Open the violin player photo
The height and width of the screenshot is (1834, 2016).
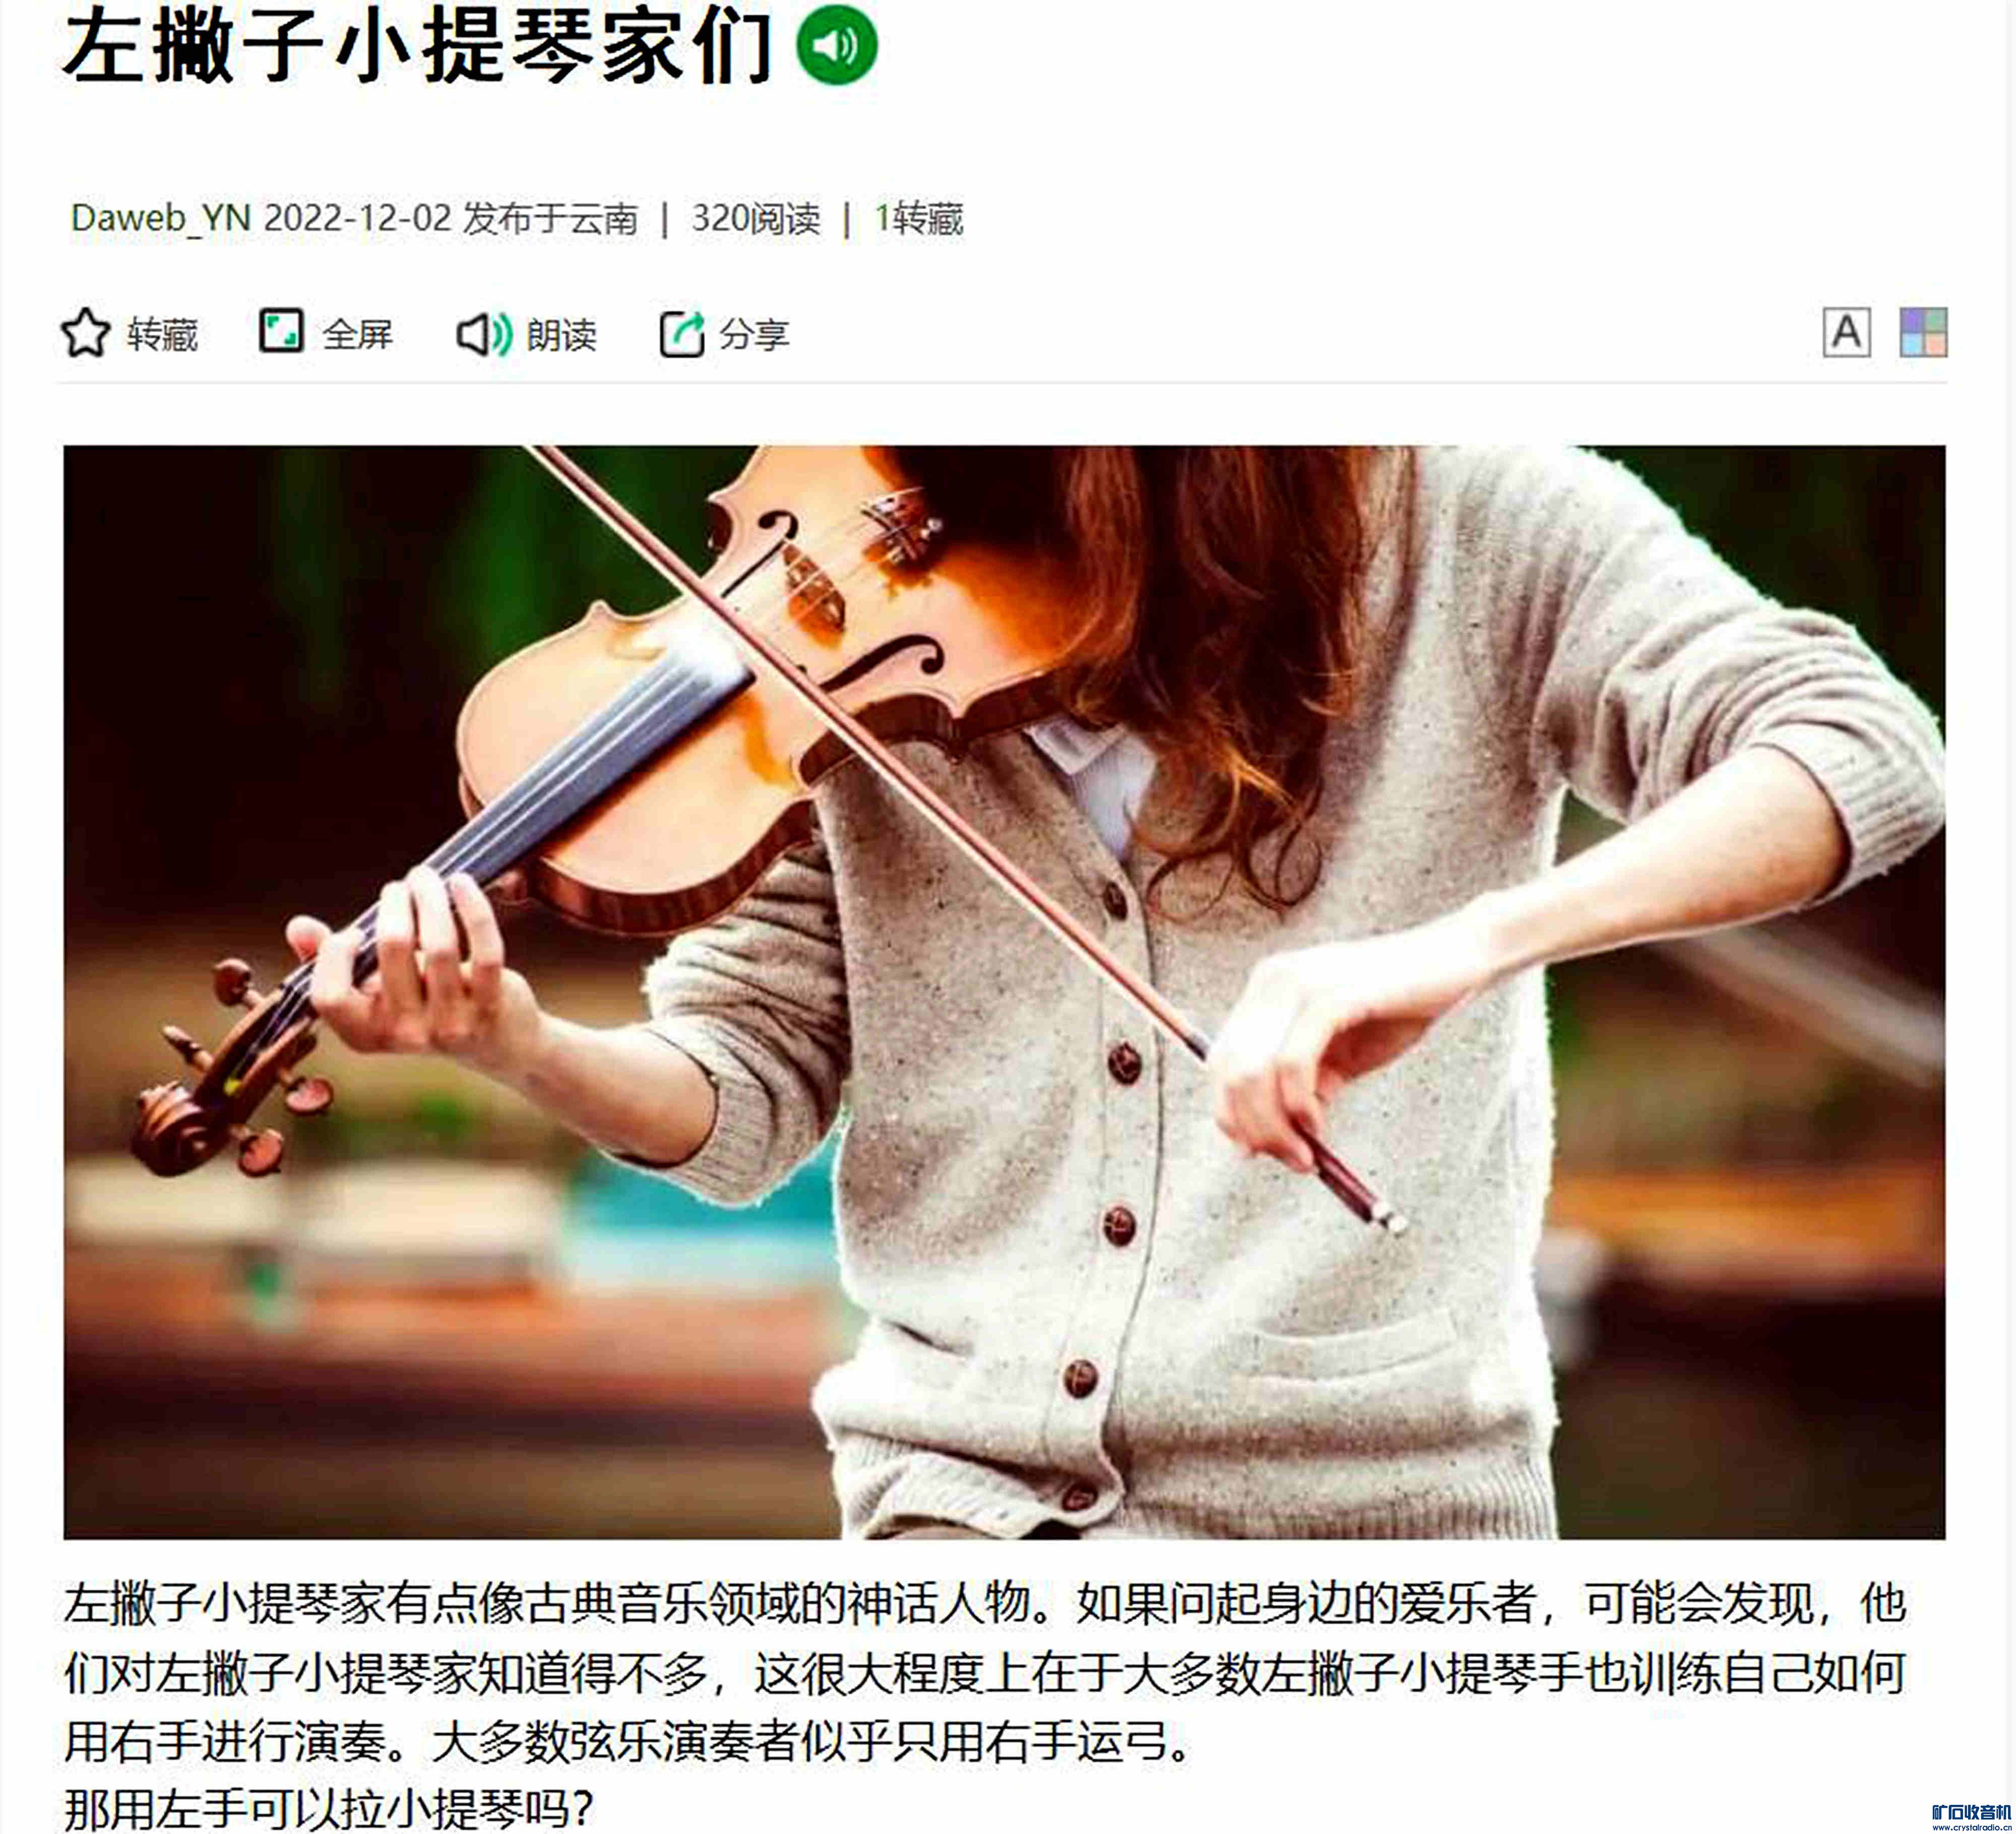1004,992
